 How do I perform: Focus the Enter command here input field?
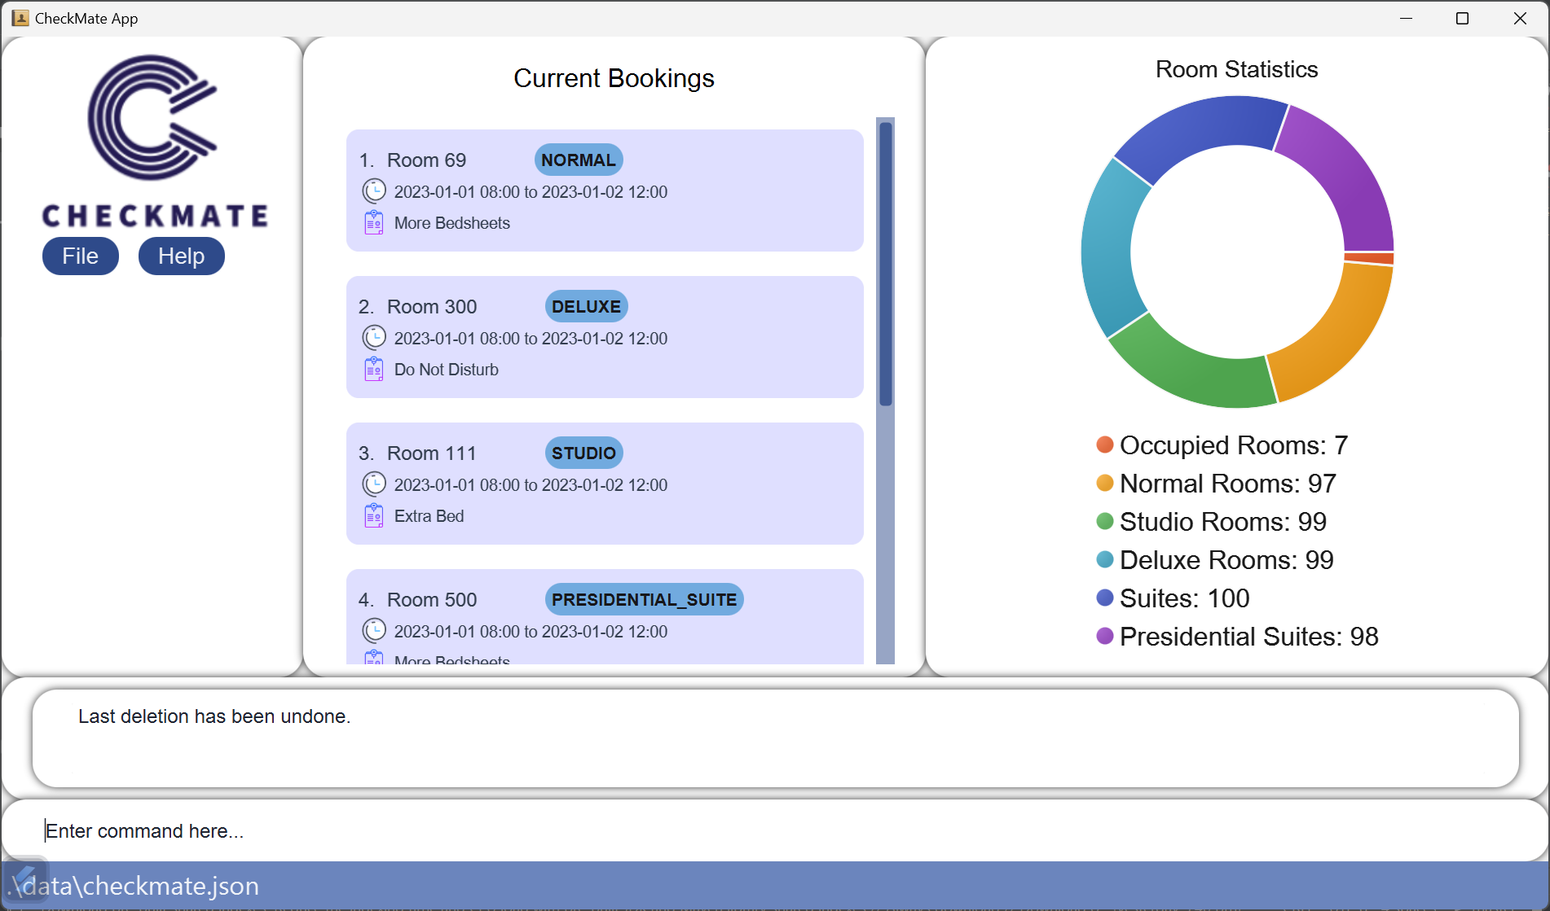774,830
